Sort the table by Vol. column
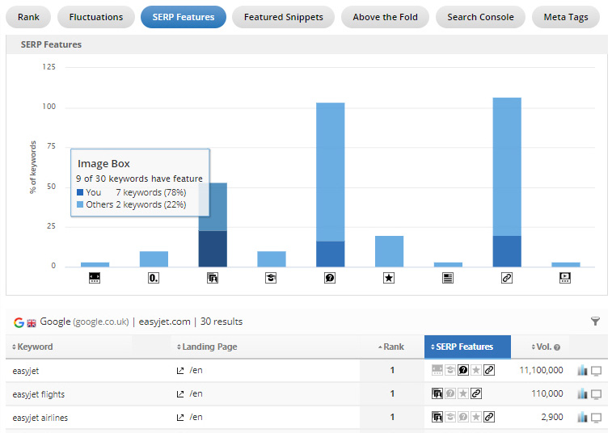 click(x=542, y=347)
